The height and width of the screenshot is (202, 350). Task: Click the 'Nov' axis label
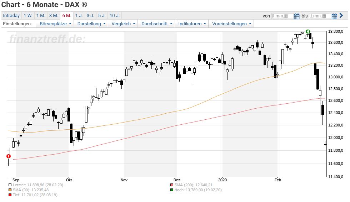pyautogui.click(x=124, y=180)
